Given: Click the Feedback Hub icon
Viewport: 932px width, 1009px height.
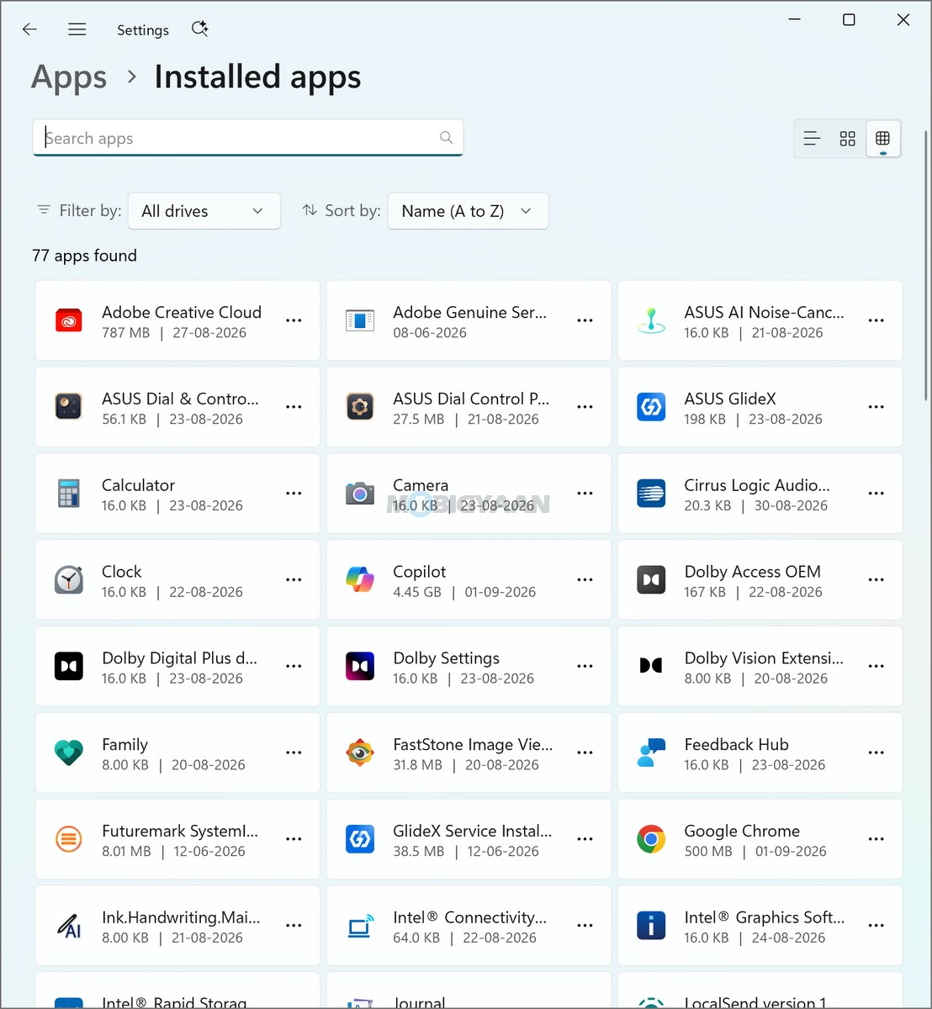Looking at the screenshot, I should point(651,753).
